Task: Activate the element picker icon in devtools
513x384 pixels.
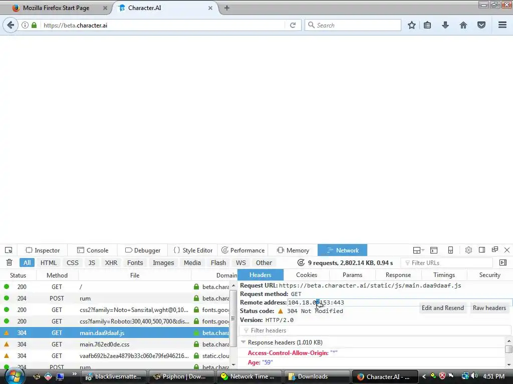Action: pyautogui.click(x=9, y=250)
